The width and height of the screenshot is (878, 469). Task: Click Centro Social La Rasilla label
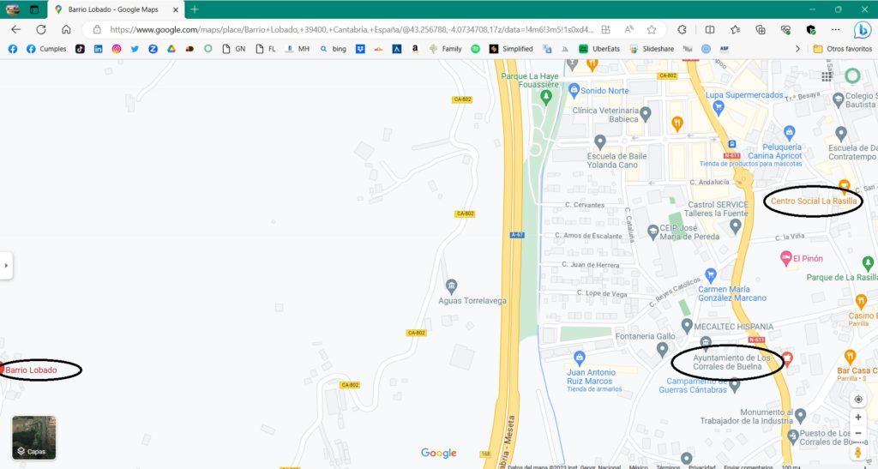[814, 201]
